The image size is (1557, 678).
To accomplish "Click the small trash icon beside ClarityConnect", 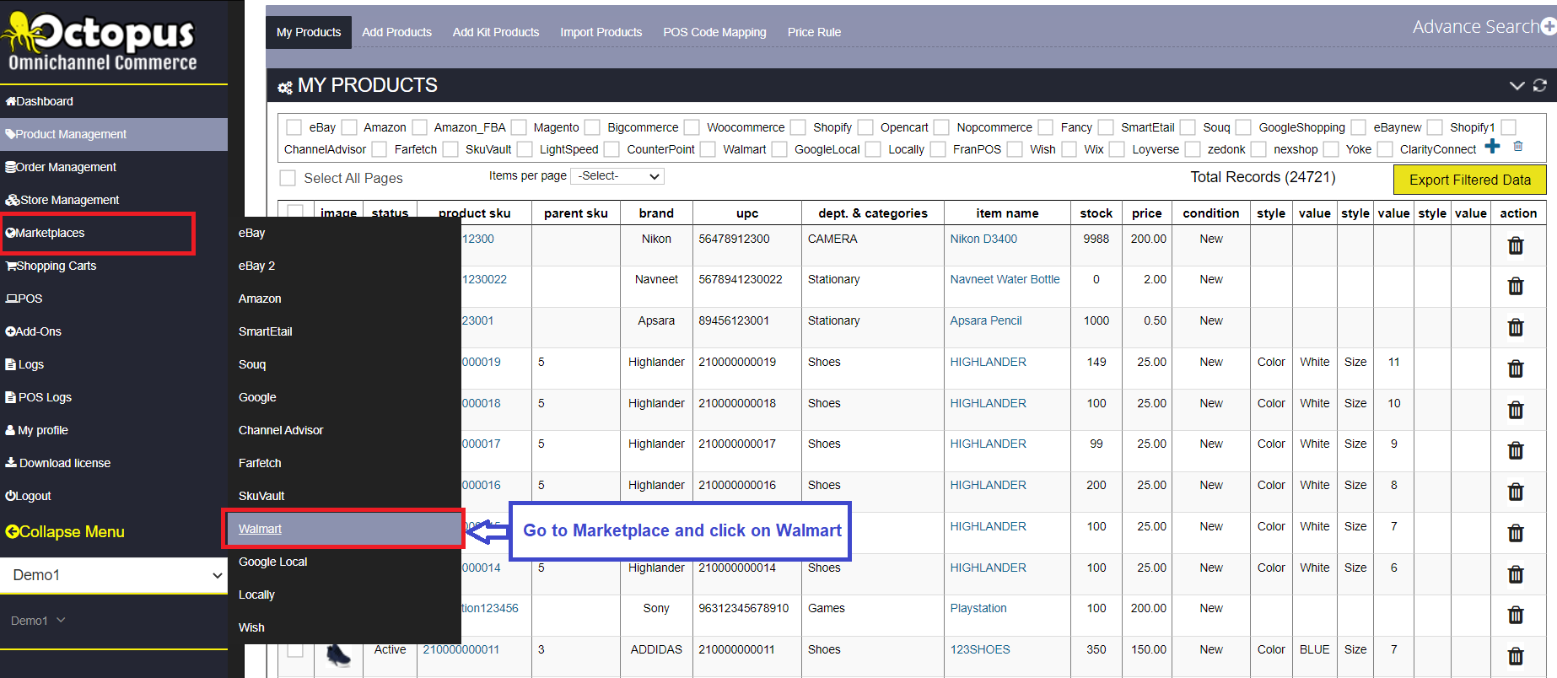I will click(1518, 147).
